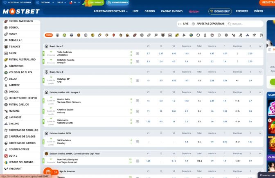The height and width of the screenshot is (178, 275).
Task: Select Rugby from the sidebar
Action: click(21, 34)
